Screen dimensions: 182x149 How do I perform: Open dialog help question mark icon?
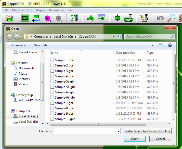(170, 45)
